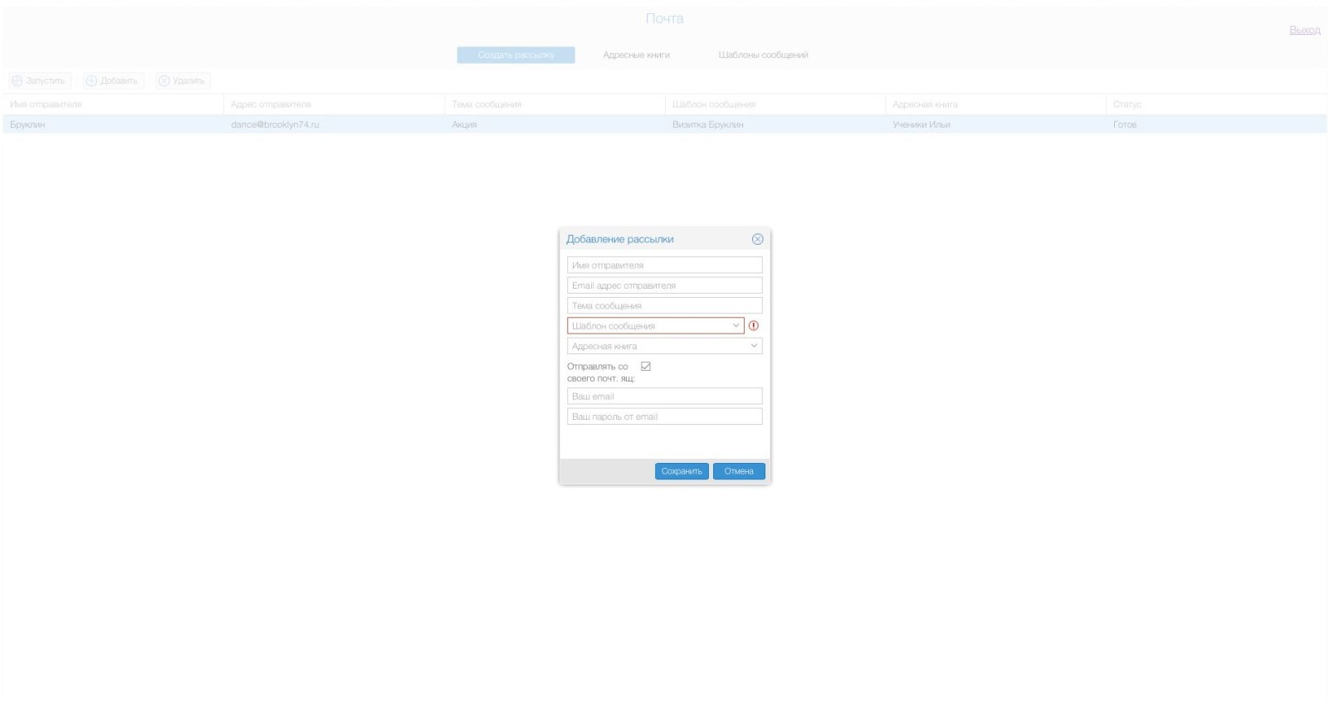The image size is (1330, 701).
Task: Click the Сохранить button
Action: click(682, 471)
